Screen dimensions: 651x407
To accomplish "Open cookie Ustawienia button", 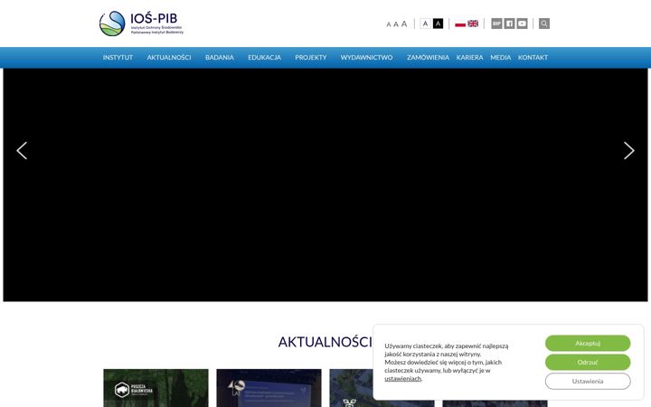I will pos(588,382).
